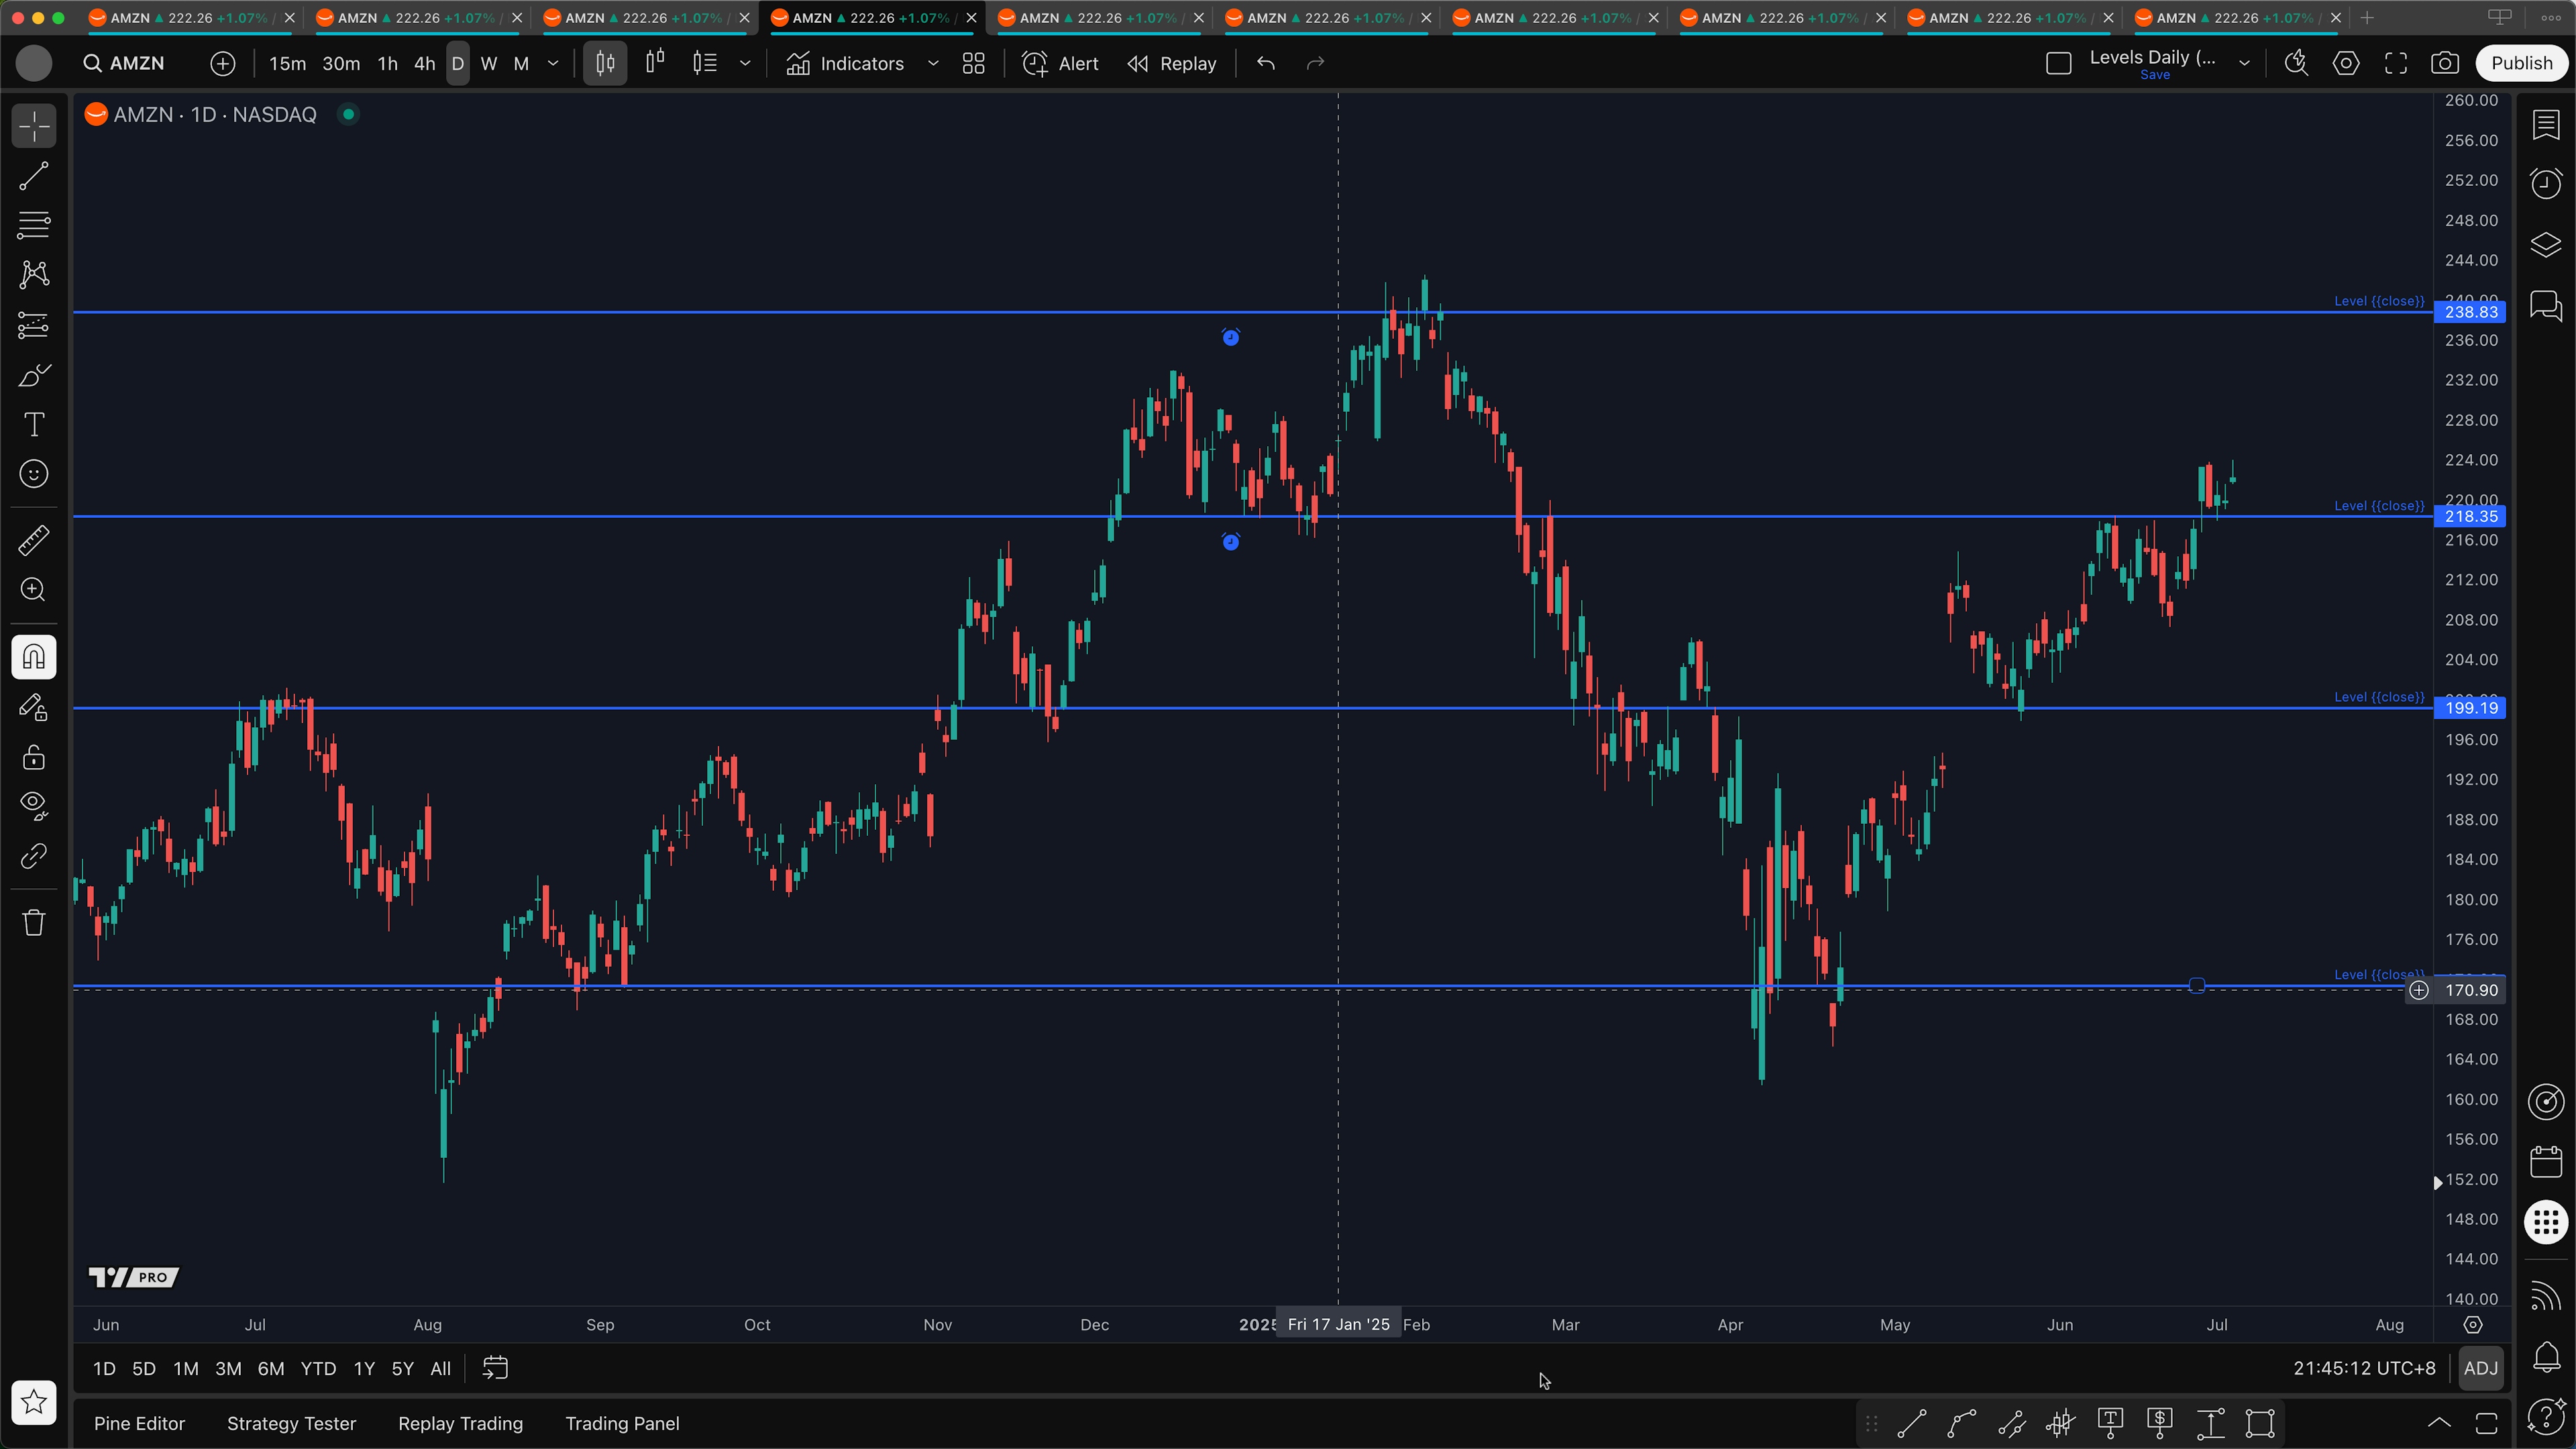Open the go to date calendar
This screenshot has width=2576, height=1449.
(496, 1369)
